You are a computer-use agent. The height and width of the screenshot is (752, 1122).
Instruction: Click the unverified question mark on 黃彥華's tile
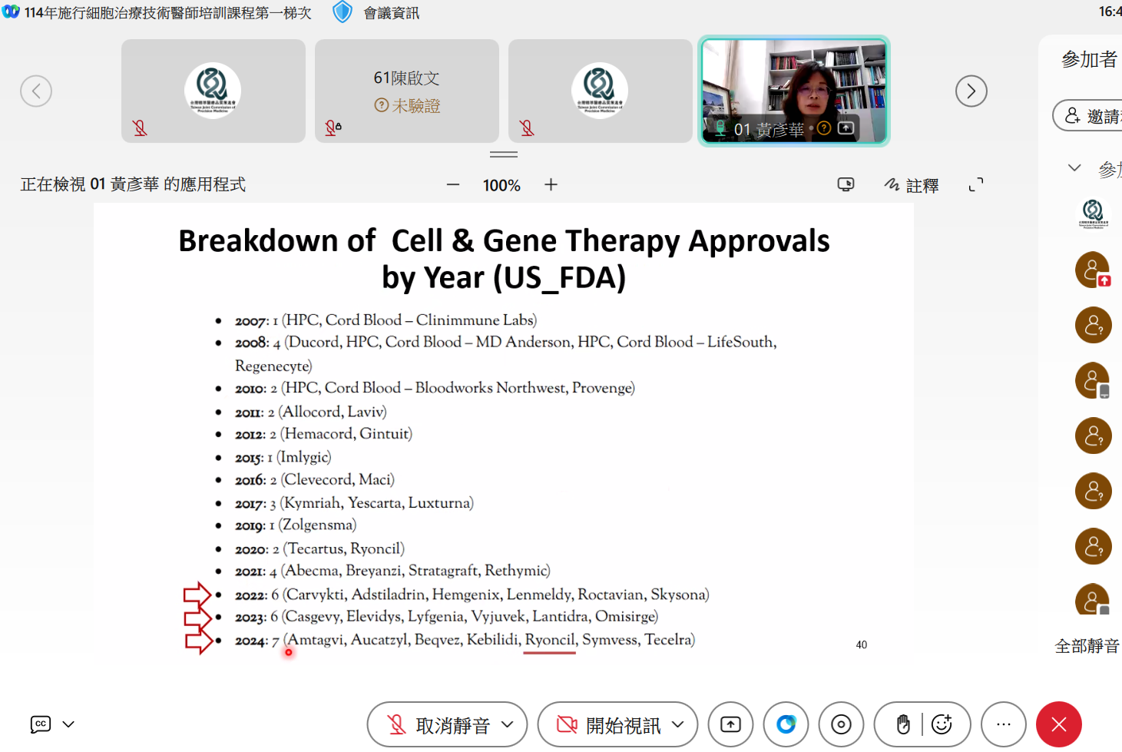click(x=824, y=128)
